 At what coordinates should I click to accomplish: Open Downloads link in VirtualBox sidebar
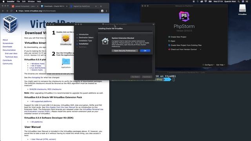coord(7,47)
